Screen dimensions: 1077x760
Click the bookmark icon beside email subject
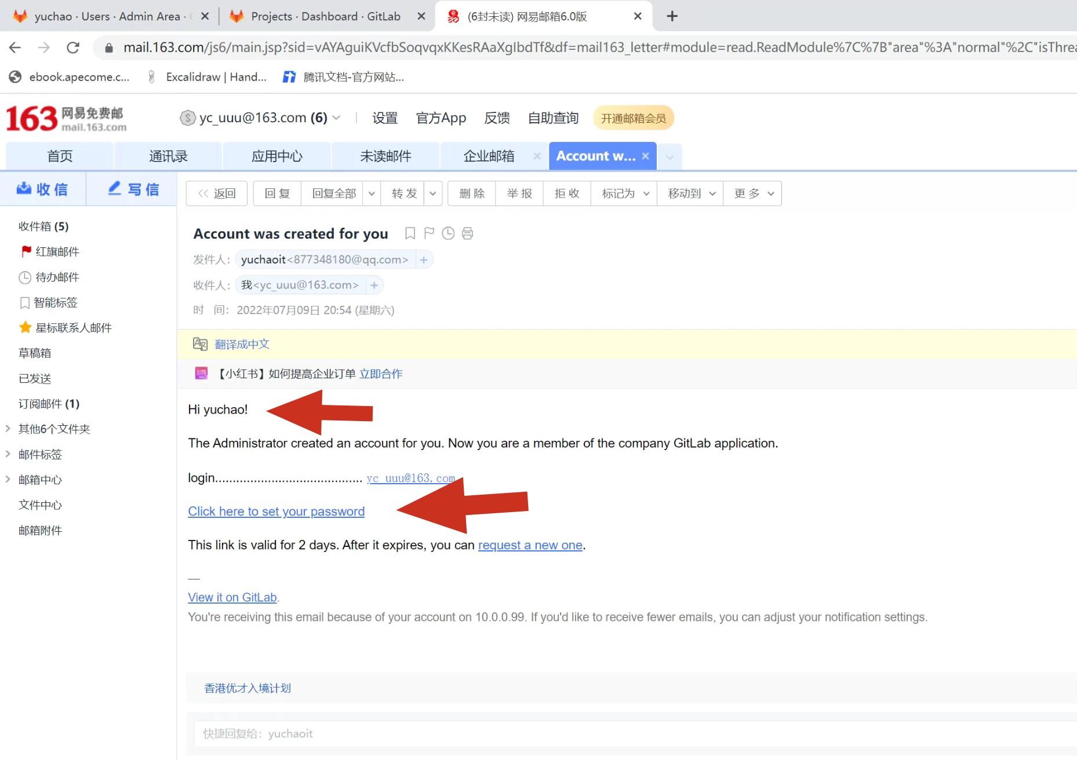coord(410,233)
